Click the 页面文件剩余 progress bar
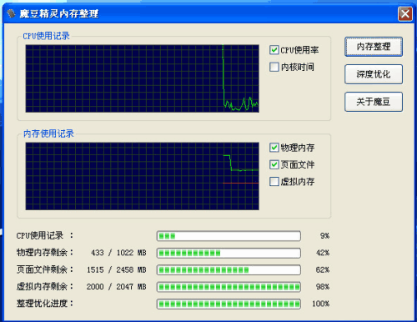The height and width of the screenshot is (322, 417). 229,270
